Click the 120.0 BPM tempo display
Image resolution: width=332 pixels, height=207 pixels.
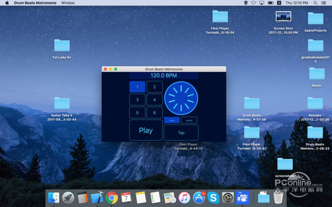pos(164,76)
